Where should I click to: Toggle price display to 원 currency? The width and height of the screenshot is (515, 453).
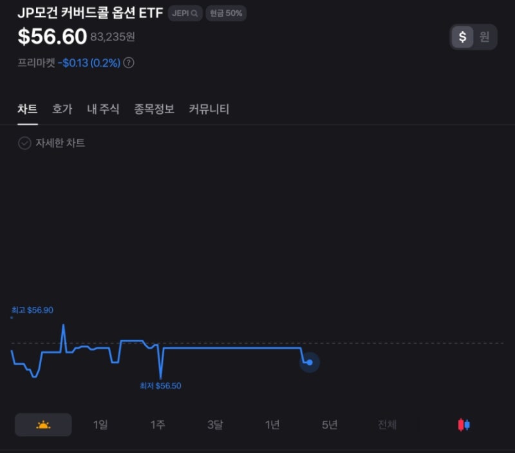[x=487, y=37]
